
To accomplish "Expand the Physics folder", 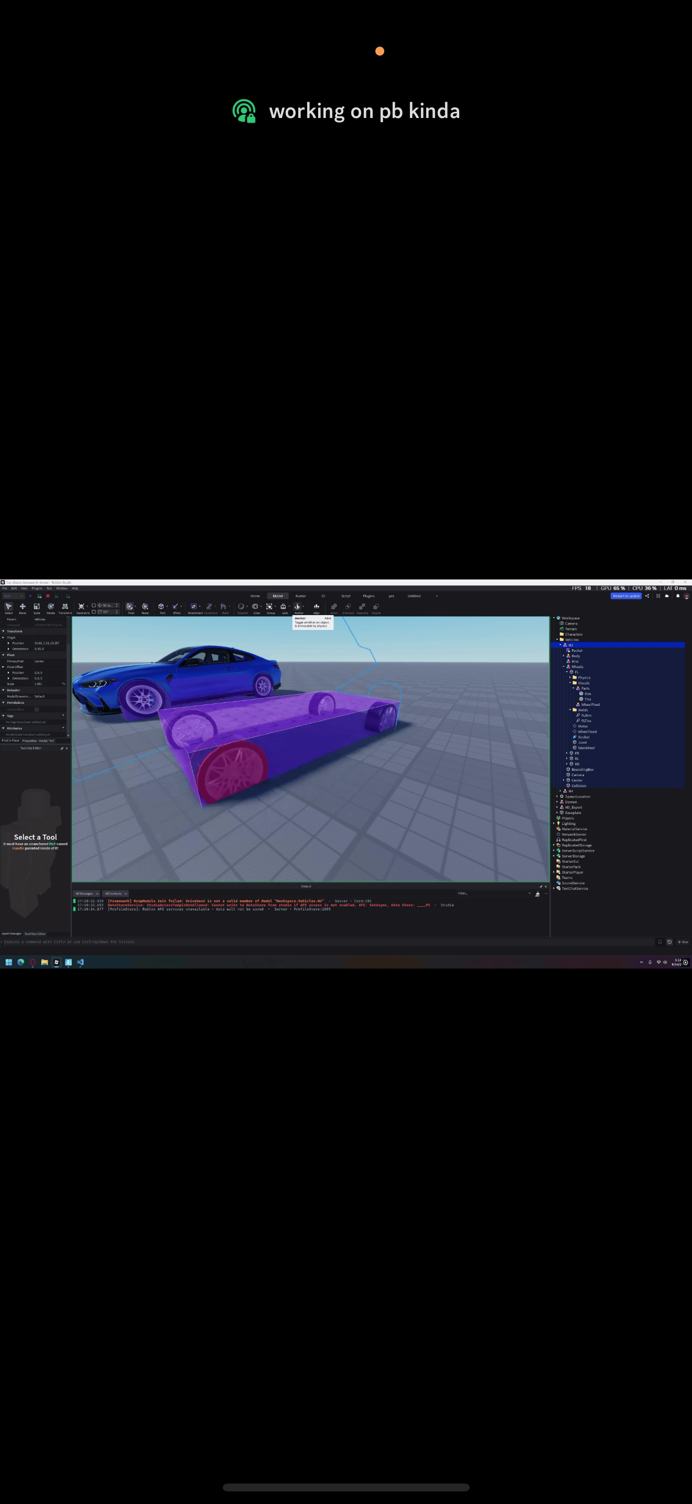I will 570,677.
